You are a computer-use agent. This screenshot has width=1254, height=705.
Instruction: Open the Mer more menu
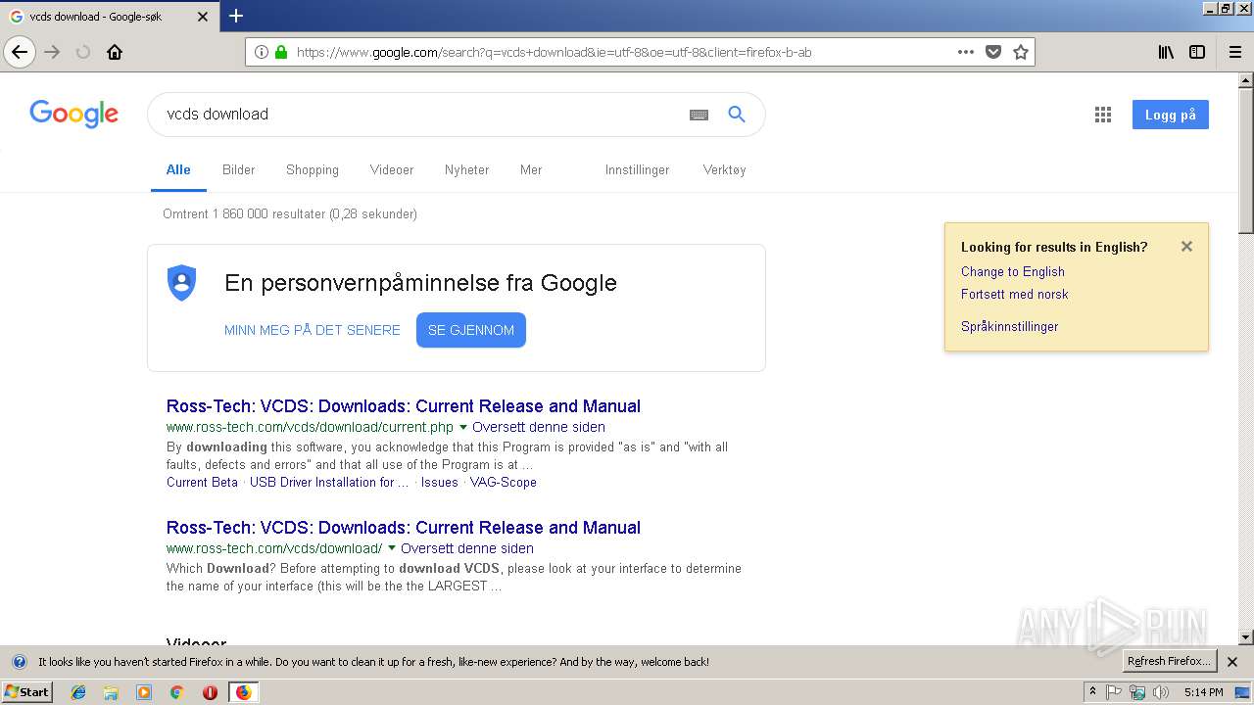click(531, 169)
